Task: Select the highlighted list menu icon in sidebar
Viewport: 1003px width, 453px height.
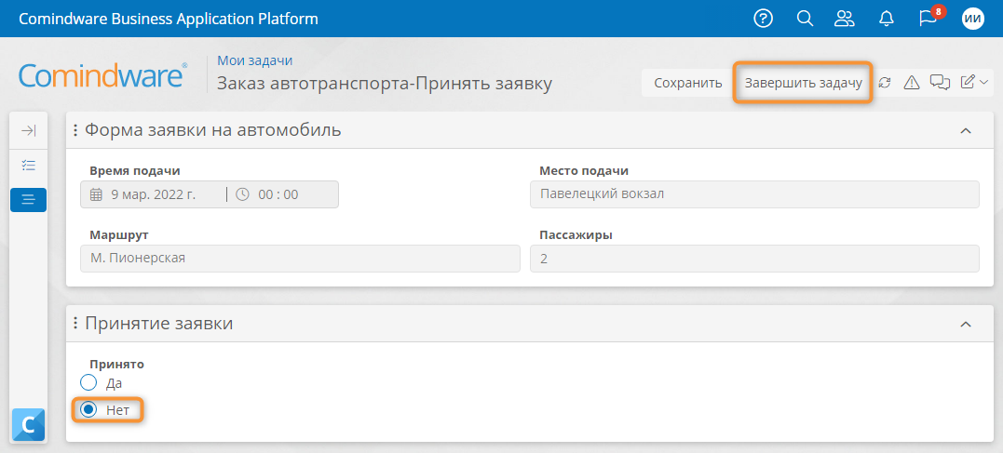Action: click(28, 200)
